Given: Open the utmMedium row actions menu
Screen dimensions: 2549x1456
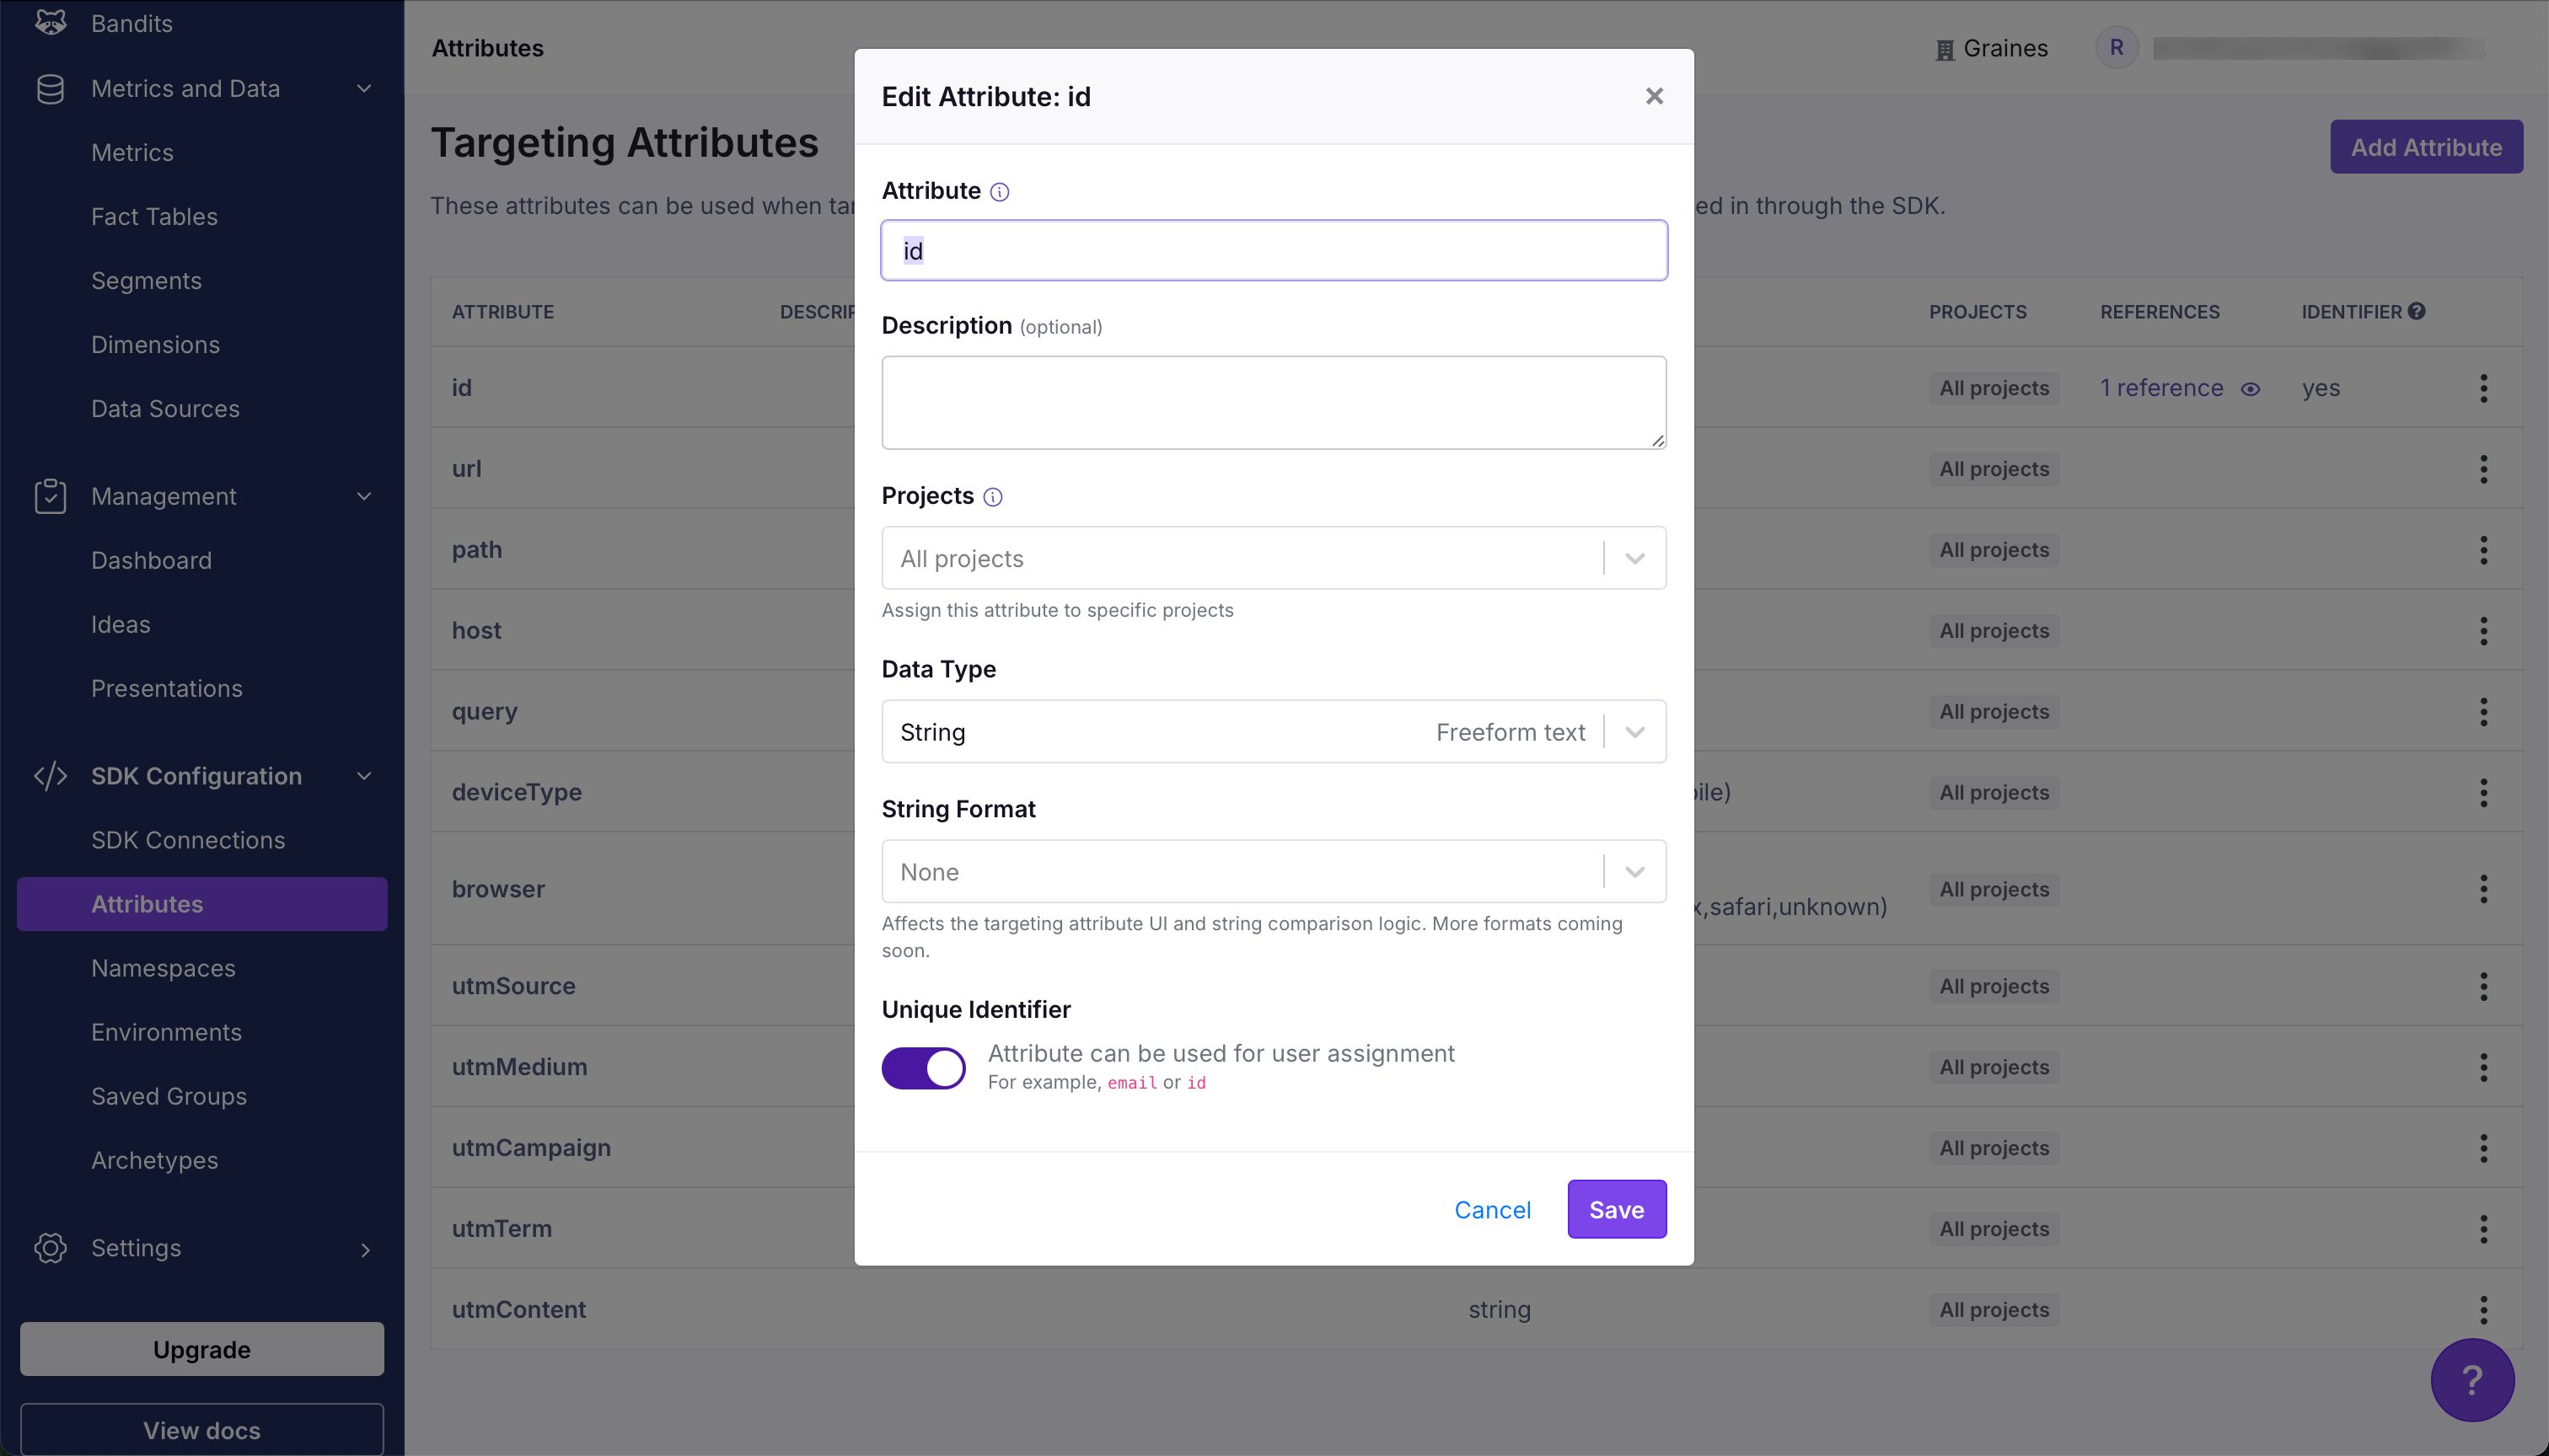Looking at the screenshot, I should point(2483,1067).
